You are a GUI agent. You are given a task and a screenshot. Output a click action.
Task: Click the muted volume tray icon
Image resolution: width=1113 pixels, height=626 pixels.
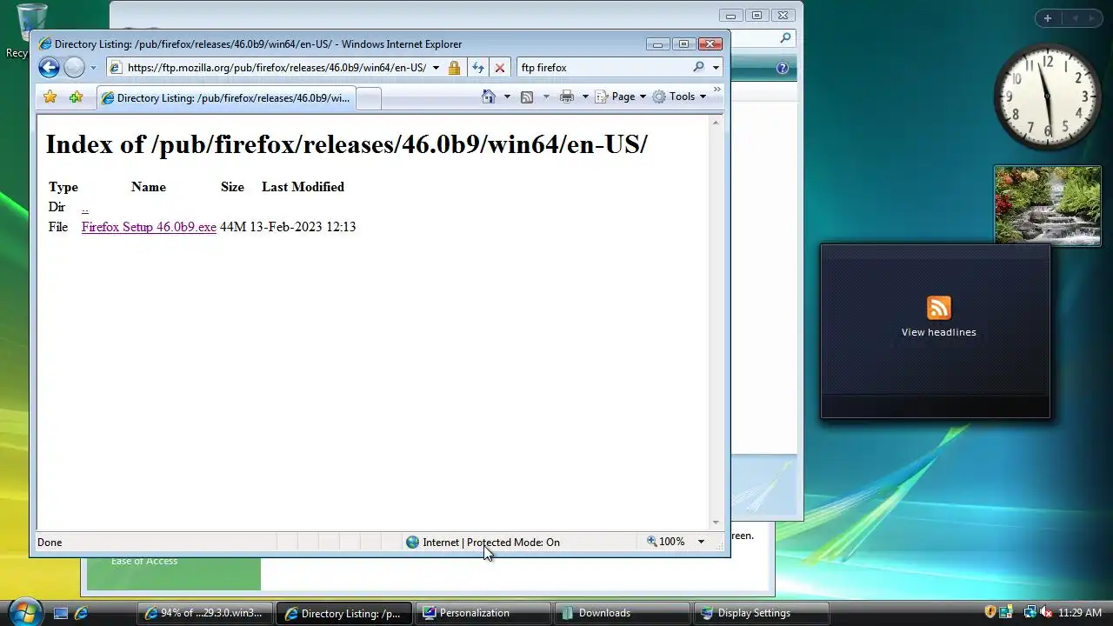click(1046, 612)
